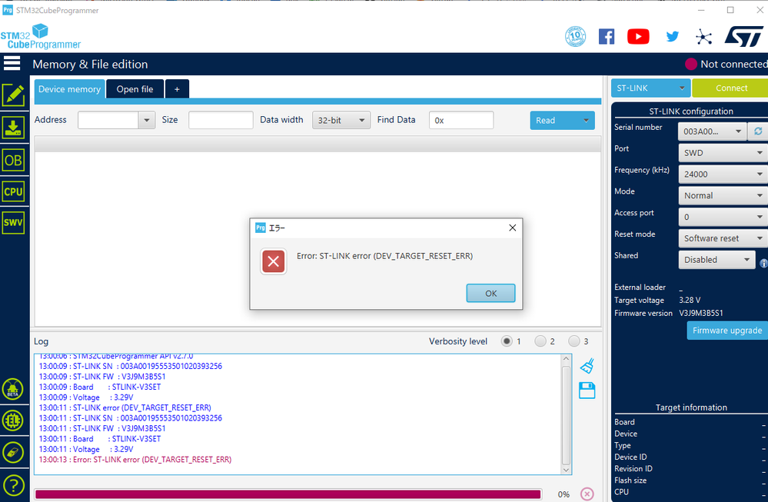Switch to the Device memory tab
Screen dimensions: 768x502
point(69,89)
